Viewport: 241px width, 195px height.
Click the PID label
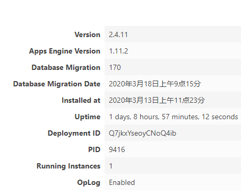click(94, 149)
